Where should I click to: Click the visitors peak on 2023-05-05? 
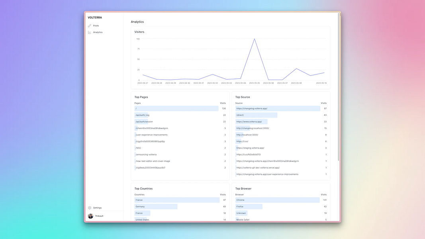[254, 39]
